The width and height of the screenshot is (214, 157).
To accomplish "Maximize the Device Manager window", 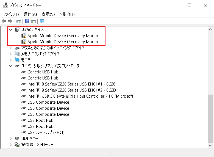I will tap(189, 5).
